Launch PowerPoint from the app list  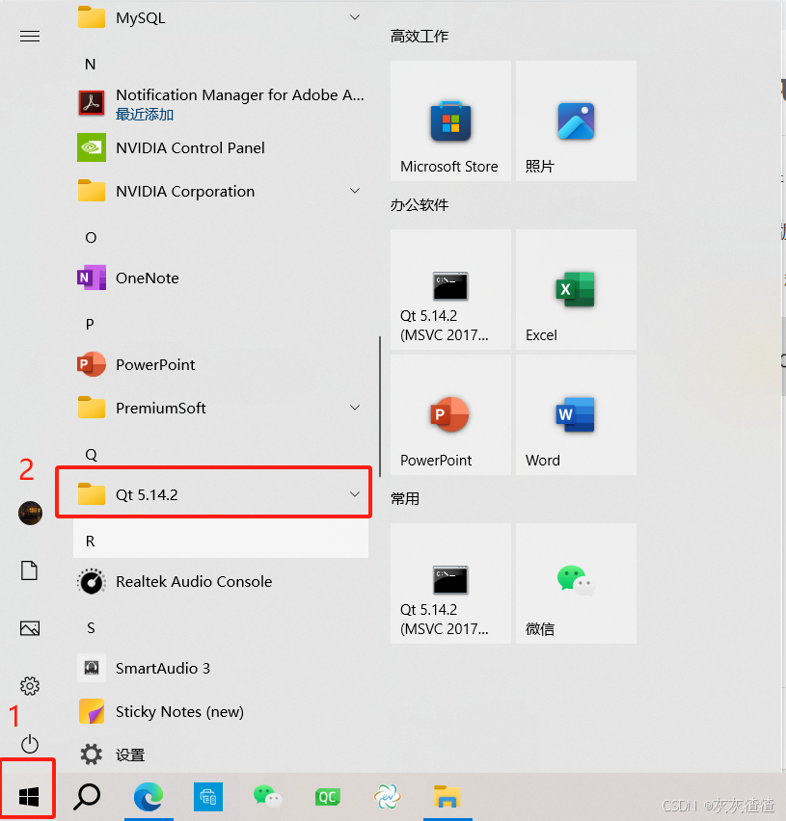point(221,364)
